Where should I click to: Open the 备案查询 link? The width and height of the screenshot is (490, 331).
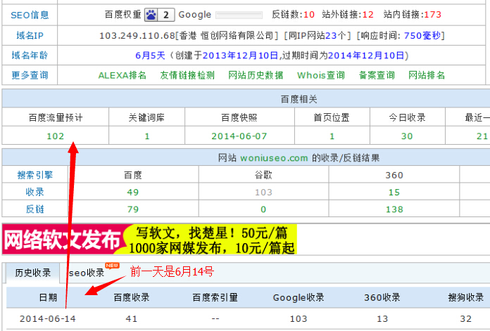click(377, 75)
